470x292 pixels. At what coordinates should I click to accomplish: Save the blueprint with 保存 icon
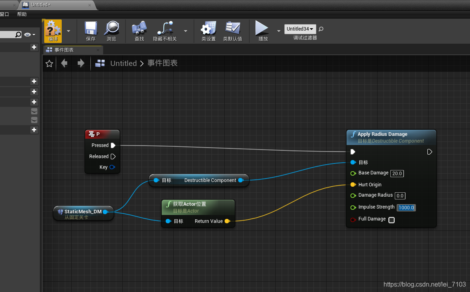pyautogui.click(x=90, y=31)
